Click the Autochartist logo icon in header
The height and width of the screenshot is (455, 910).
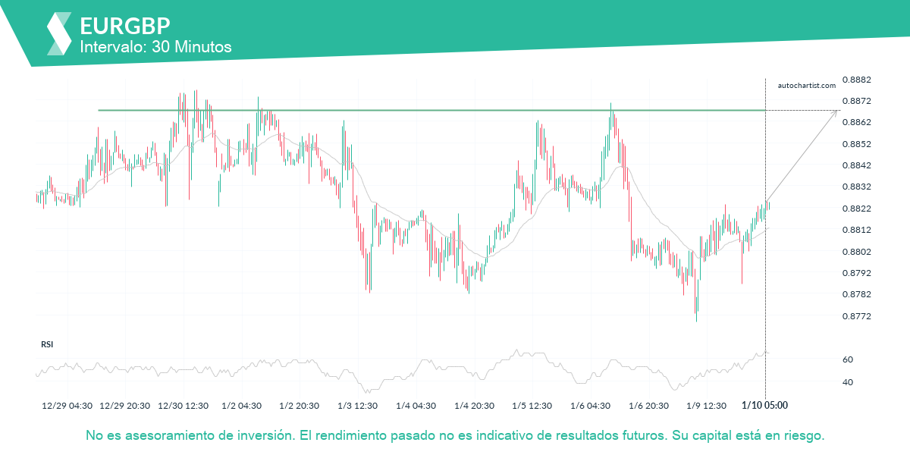(58, 33)
